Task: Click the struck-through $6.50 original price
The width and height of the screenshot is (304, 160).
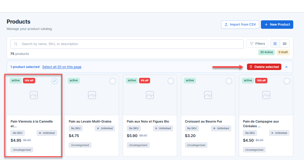Action: [143, 136]
